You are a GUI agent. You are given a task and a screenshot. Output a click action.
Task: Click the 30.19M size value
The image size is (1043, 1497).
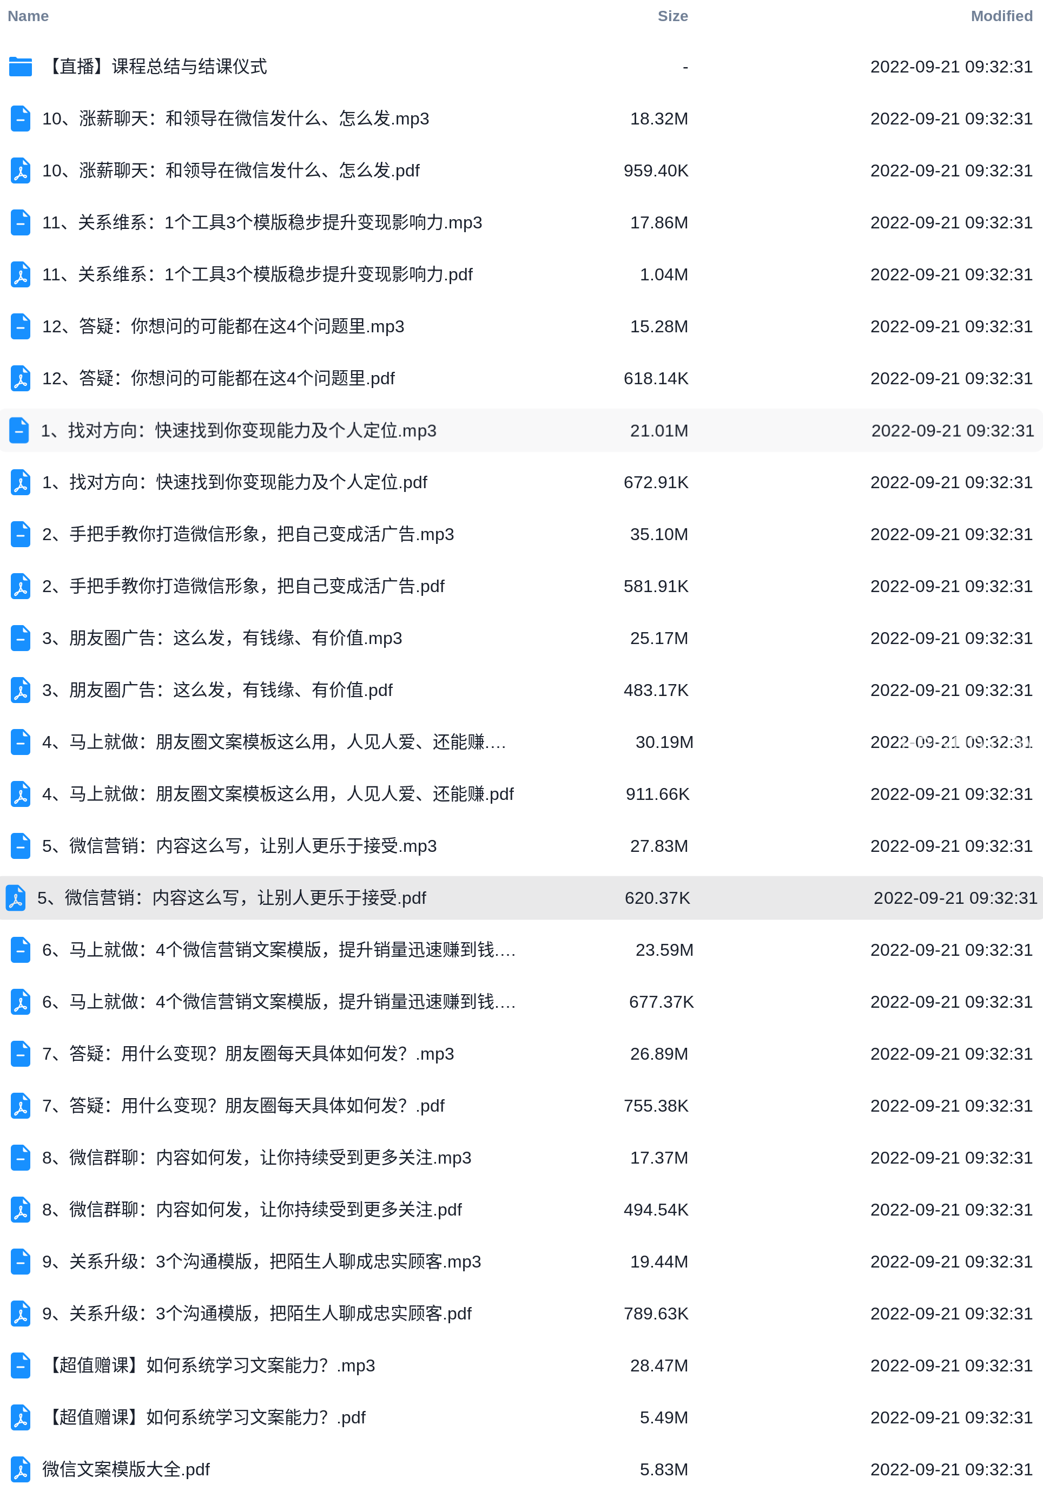pyautogui.click(x=664, y=742)
